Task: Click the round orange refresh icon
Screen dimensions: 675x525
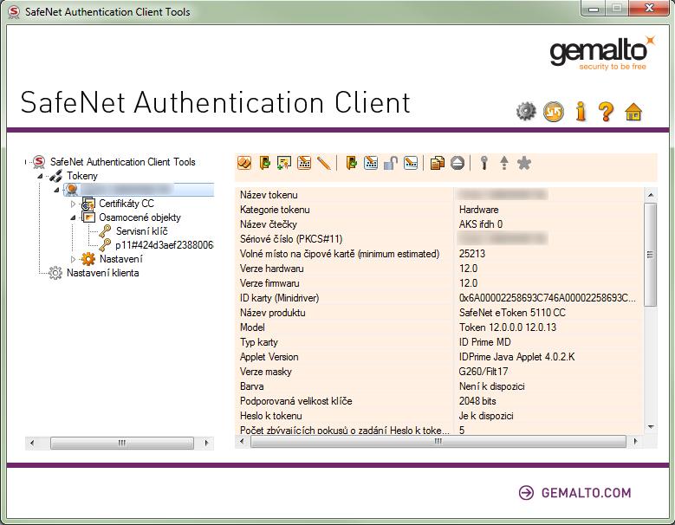Action: click(x=554, y=112)
